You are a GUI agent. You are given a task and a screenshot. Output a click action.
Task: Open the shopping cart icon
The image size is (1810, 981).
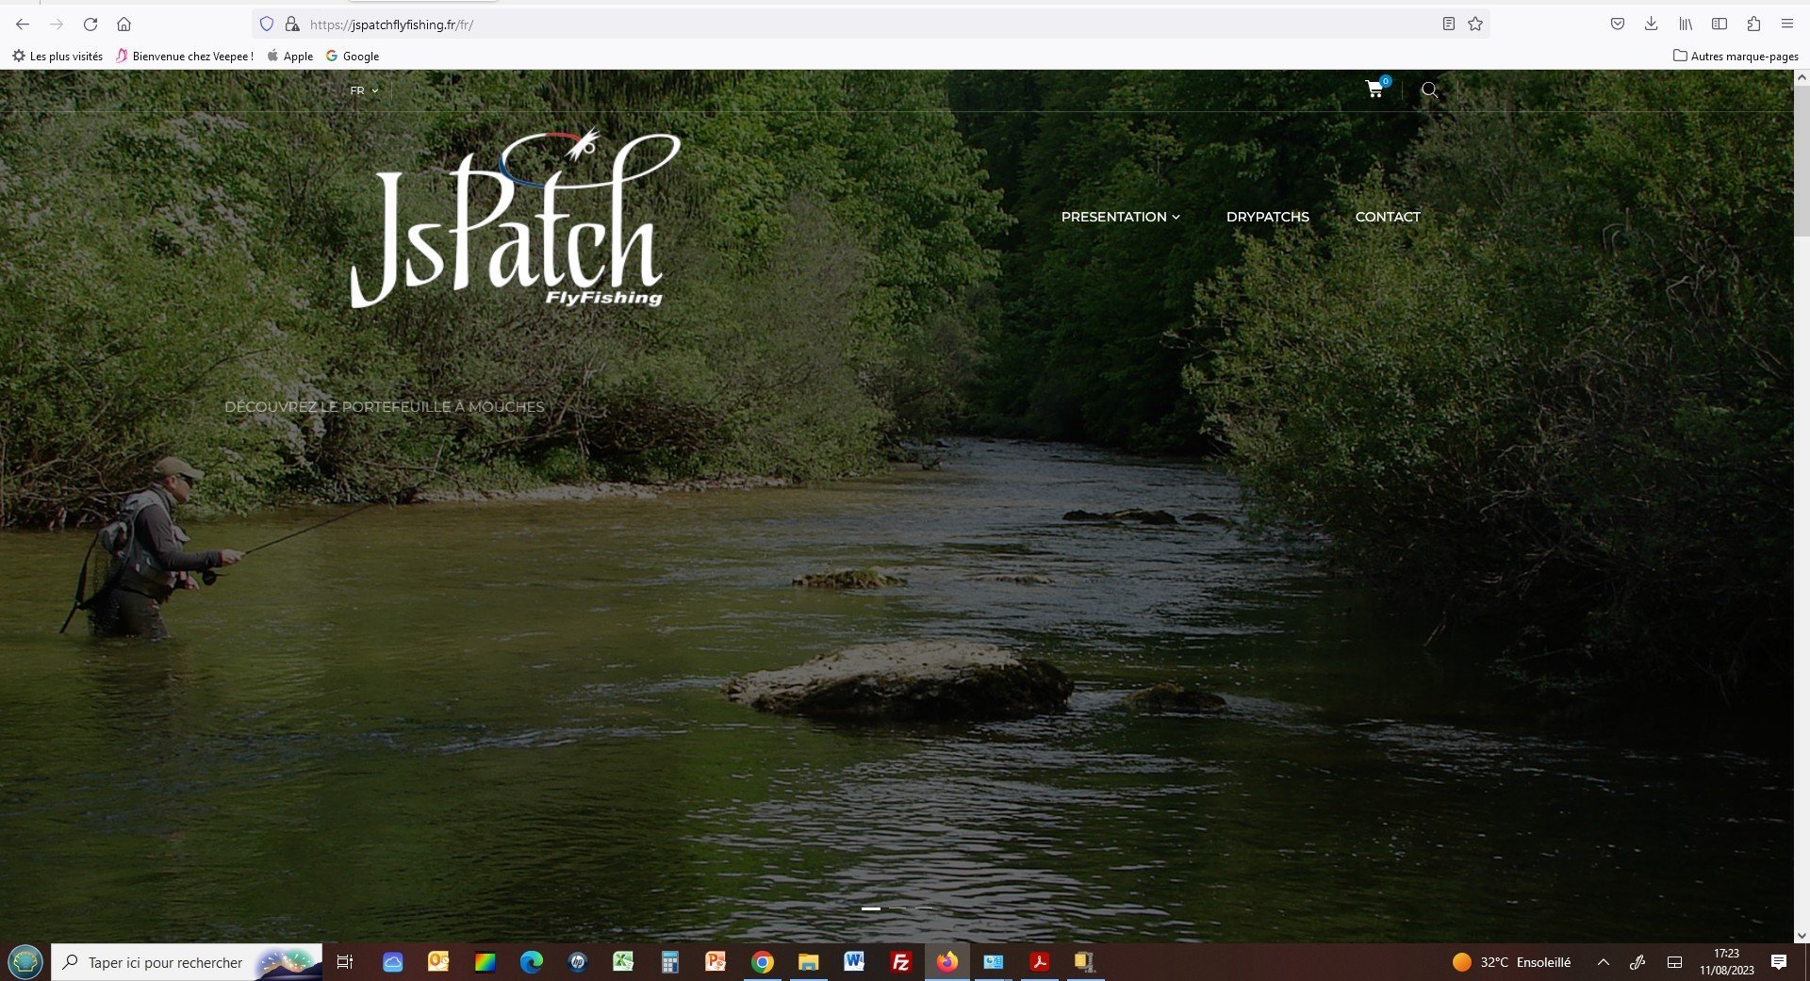(x=1375, y=90)
